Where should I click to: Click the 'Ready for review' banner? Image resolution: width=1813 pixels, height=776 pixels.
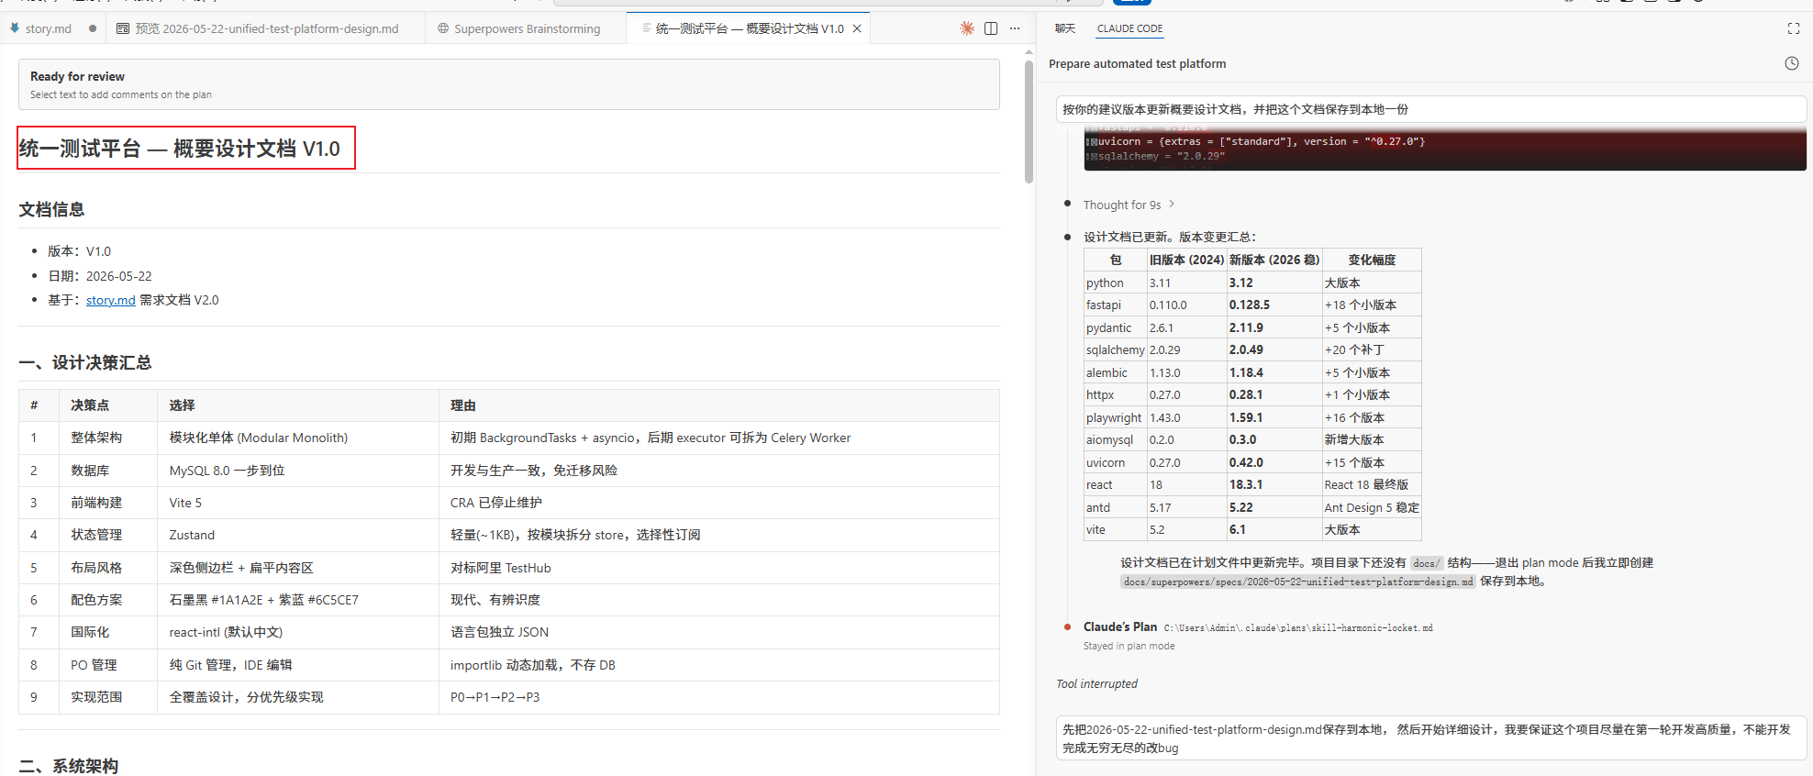(x=509, y=84)
